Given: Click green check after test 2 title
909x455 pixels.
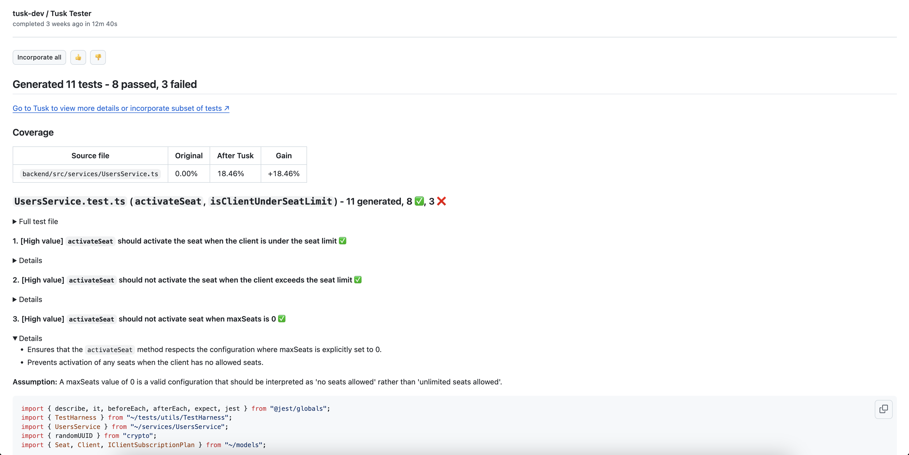Looking at the screenshot, I should tap(358, 280).
